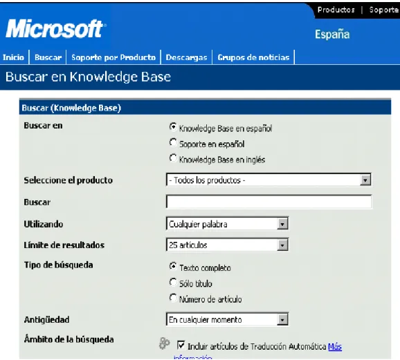Viewport: 400px width, 360px height.
Task: Select Número de artículo radio button
Action: click(x=173, y=298)
